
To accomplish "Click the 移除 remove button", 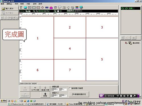I will 45,95.
